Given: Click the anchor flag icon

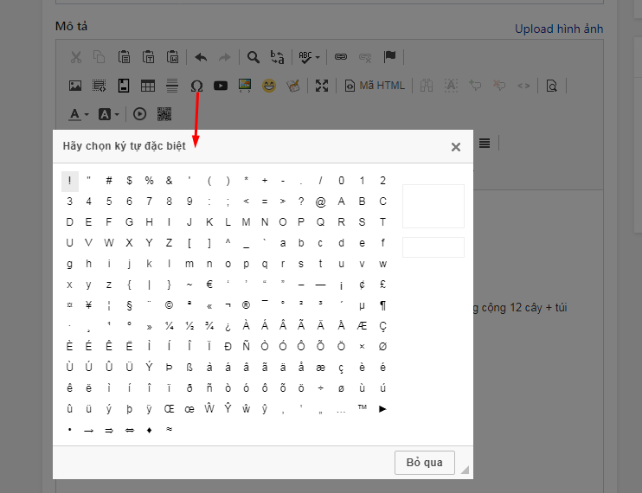Looking at the screenshot, I should pyautogui.click(x=389, y=57).
